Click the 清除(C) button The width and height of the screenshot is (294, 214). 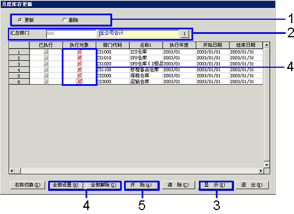(x=178, y=185)
